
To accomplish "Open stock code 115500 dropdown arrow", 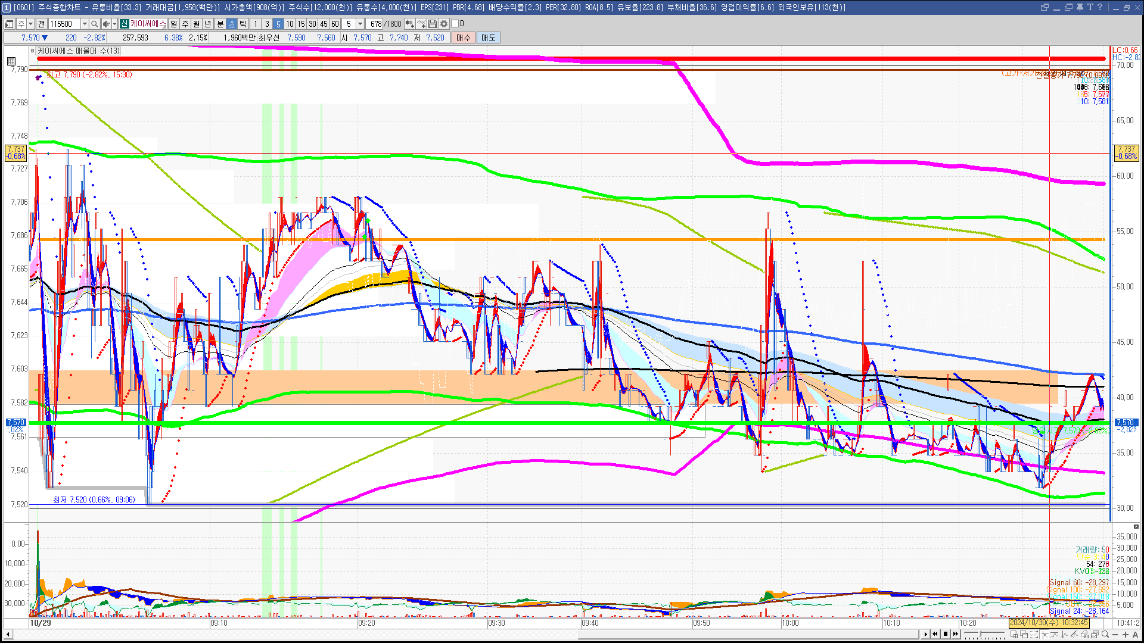I will pyautogui.click(x=85, y=24).
